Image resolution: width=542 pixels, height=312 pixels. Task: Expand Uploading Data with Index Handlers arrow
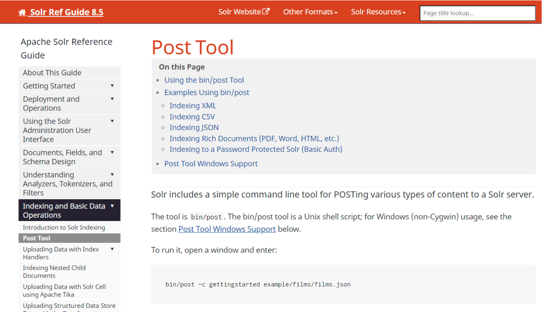pos(112,249)
